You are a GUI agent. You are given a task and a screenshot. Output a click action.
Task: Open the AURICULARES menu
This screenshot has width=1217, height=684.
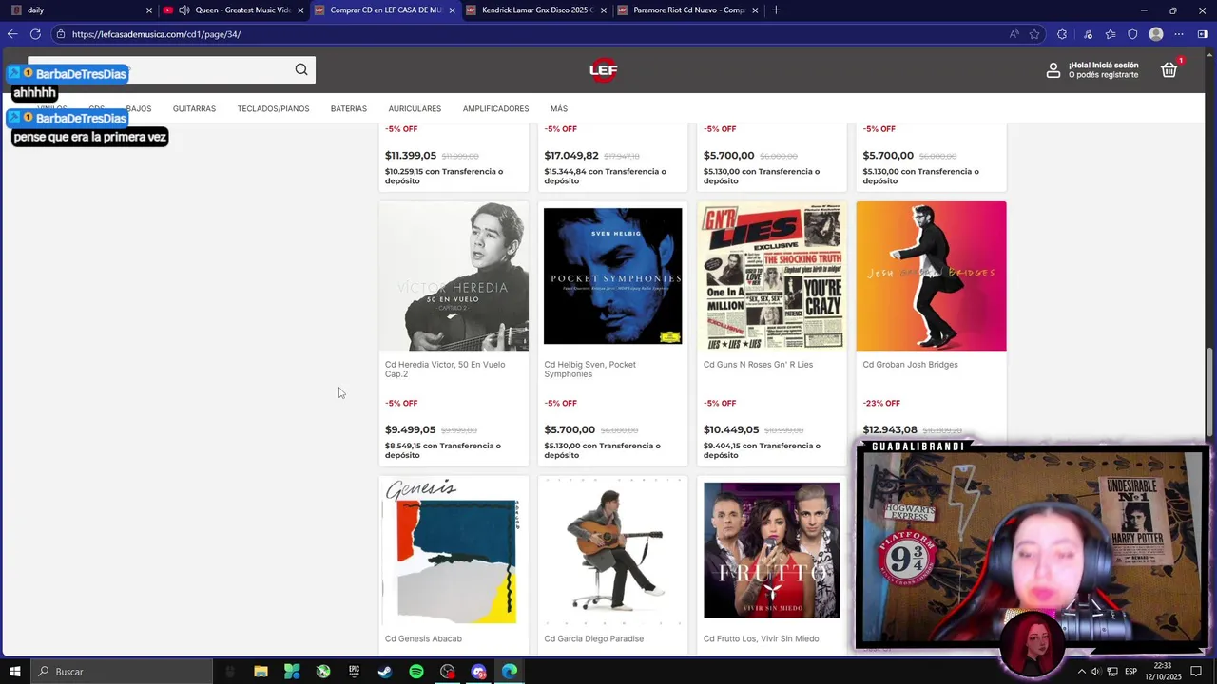[415, 109]
